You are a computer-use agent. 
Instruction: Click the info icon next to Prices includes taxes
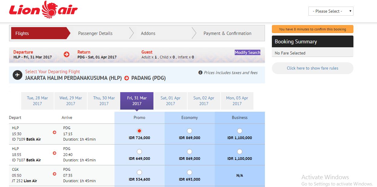pos(200,73)
